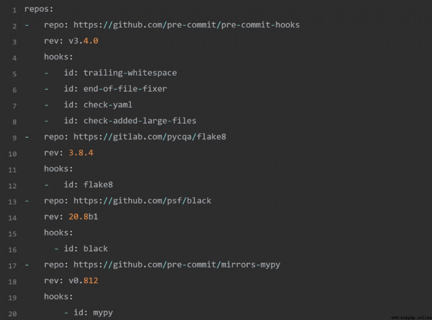The width and height of the screenshot is (432, 320).
Task: Click the id: mypy entry
Action: (93, 313)
